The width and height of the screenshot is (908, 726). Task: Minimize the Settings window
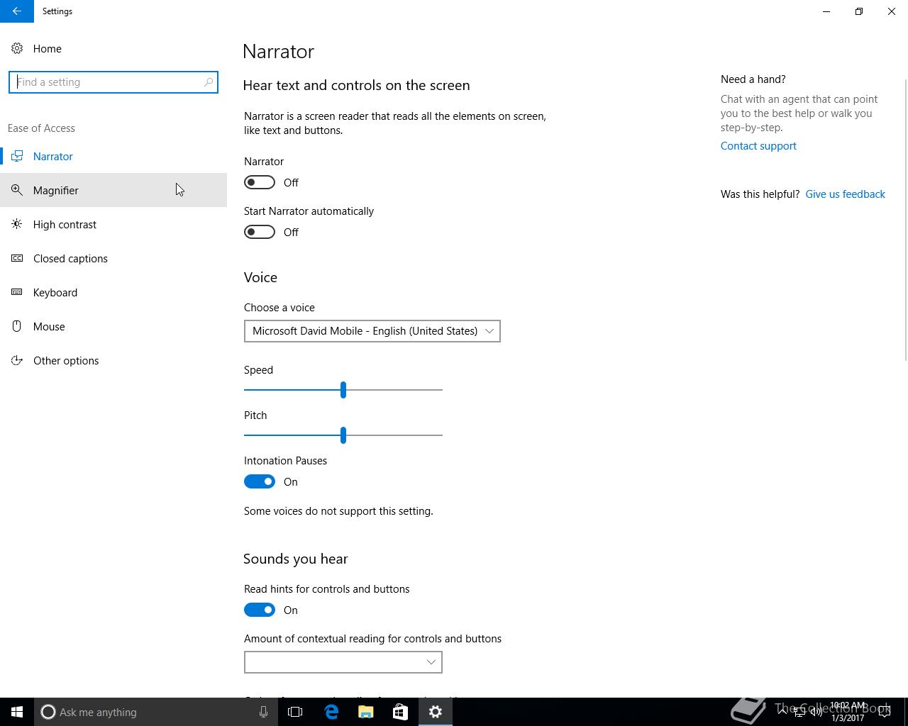pos(826,11)
